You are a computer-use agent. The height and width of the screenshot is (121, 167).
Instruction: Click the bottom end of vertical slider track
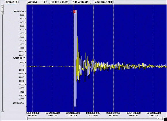(x=2, y=111)
